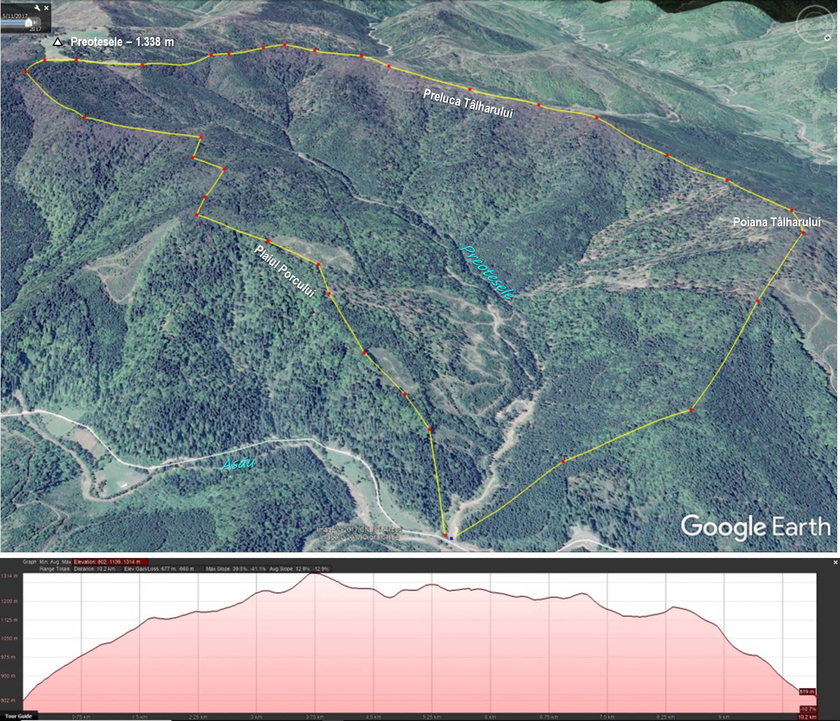Image resolution: width=840 pixels, height=721 pixels.
Task: Click the blue start point marker
Action: tap(451, 538)
